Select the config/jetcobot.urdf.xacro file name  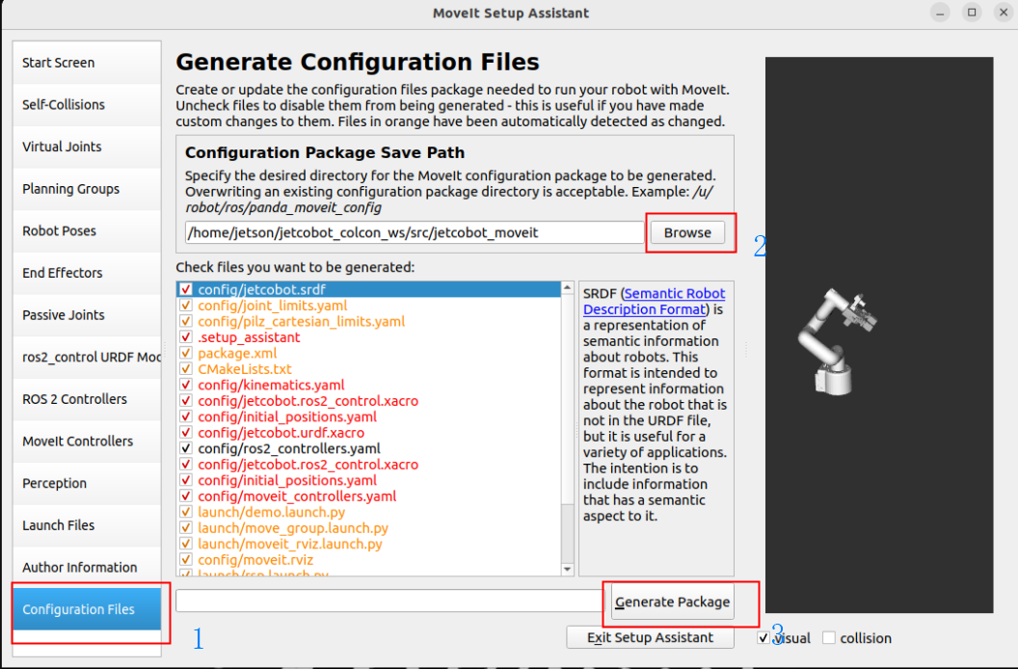pos(281,433)
